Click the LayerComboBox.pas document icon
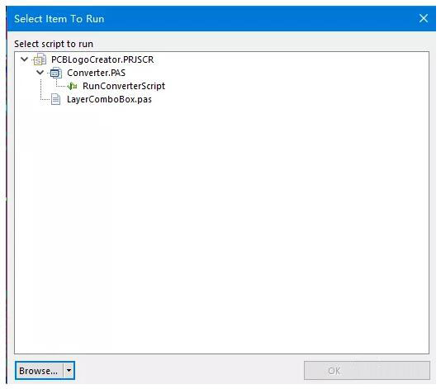 coord(55,99)
